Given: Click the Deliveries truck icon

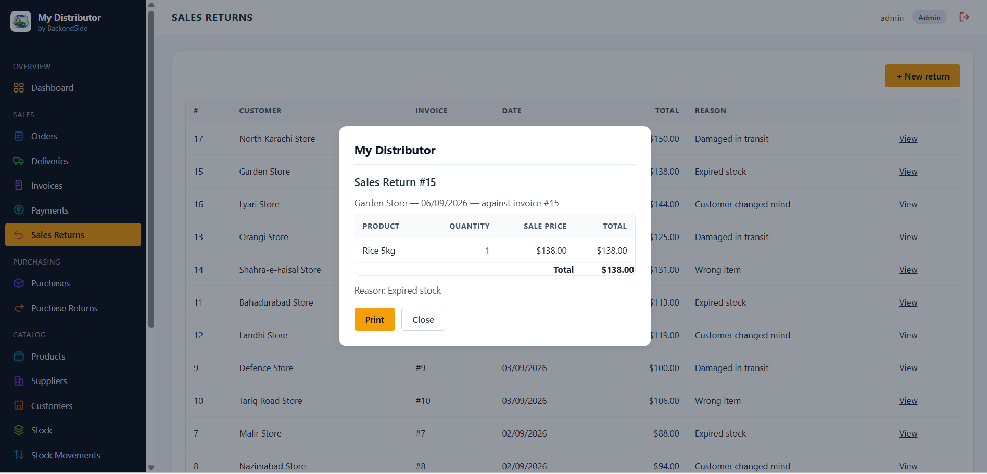Looking at the screenshot, I should tap(19, 161).
